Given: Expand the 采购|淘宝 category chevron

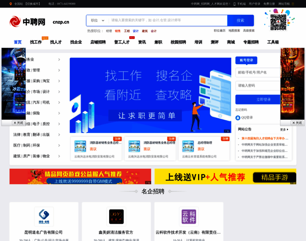Looking at the screenshot, I should 59,81.
